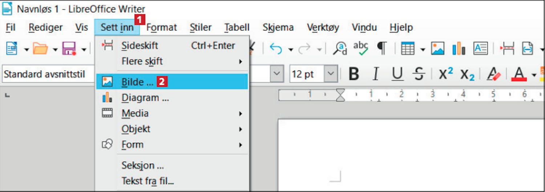Click the Standard avsnittstil style field
This screenshot has height=192, width=545.
click(x=48, y=74)
